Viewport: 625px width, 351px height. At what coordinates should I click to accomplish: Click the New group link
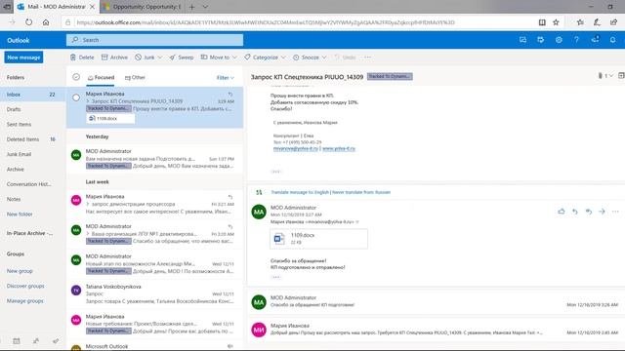tap(20, 271)
